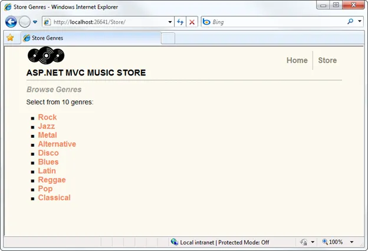Go to Home in site navigation
This screenshot has height=251, width=368.
tap(297, 60)
